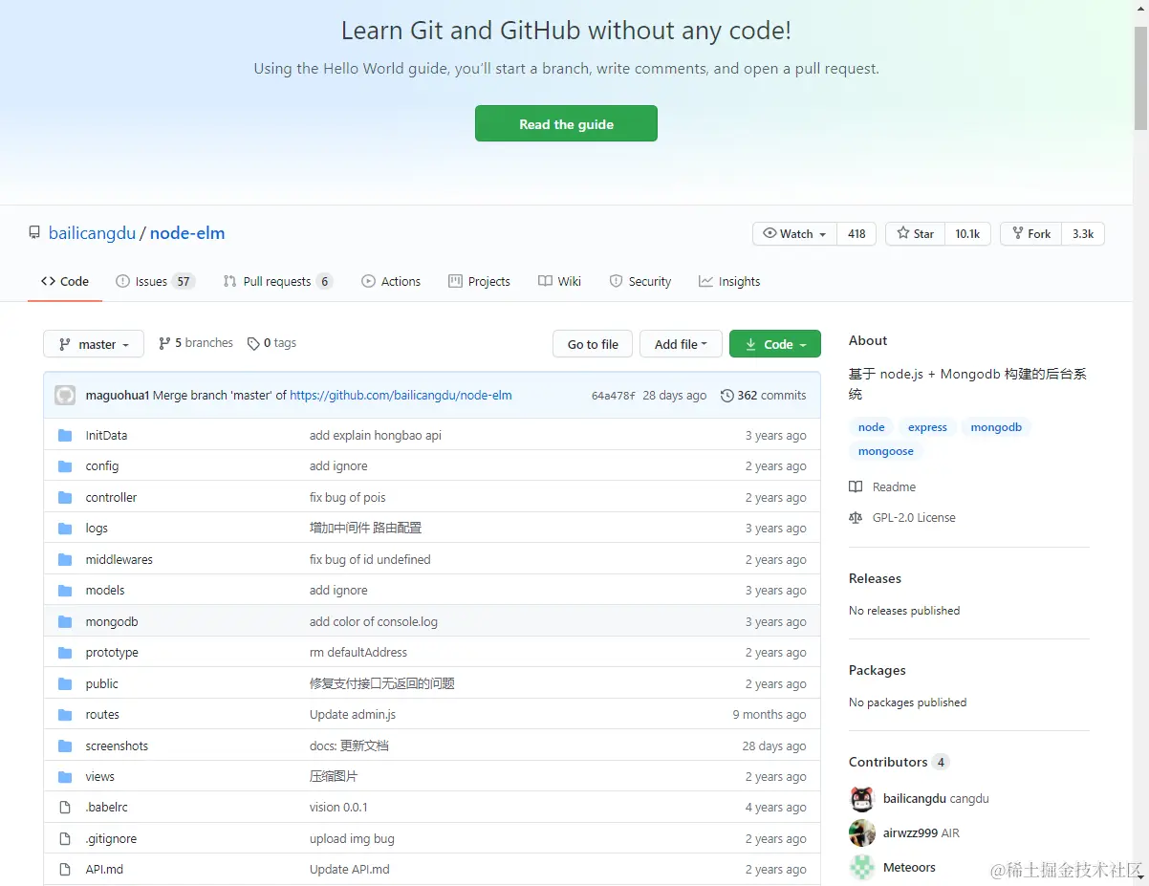This screenshot has width=1149, height=886.
Task: Expand the Add file menu
Action: click(x=681, y=344)
